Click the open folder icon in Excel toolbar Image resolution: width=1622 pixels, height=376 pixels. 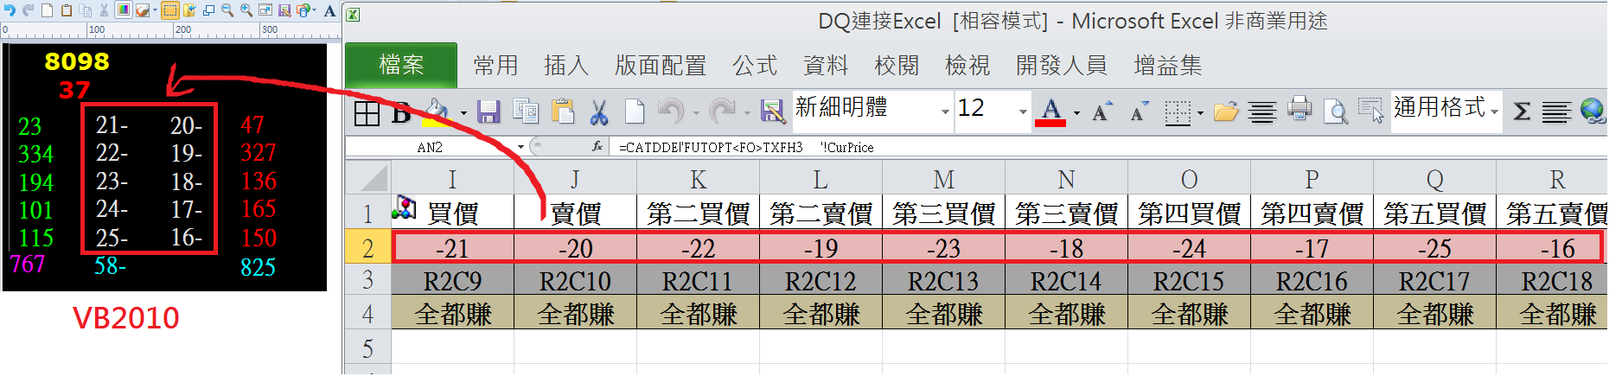[x=1226, y=112]
